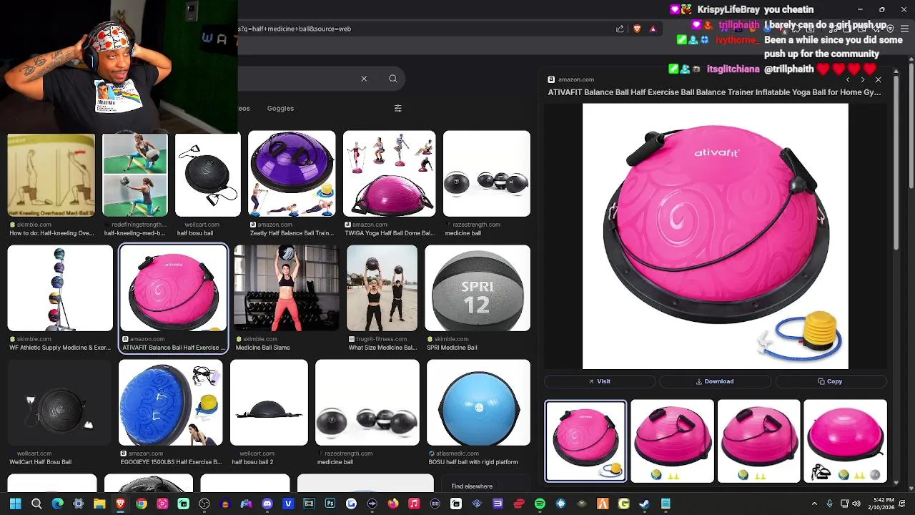Viewport: 915px width, 515px height.
Task: Open the Zeatly purple Half Balance Ball result
Action: pyautogui.click(x=292, y=174)
